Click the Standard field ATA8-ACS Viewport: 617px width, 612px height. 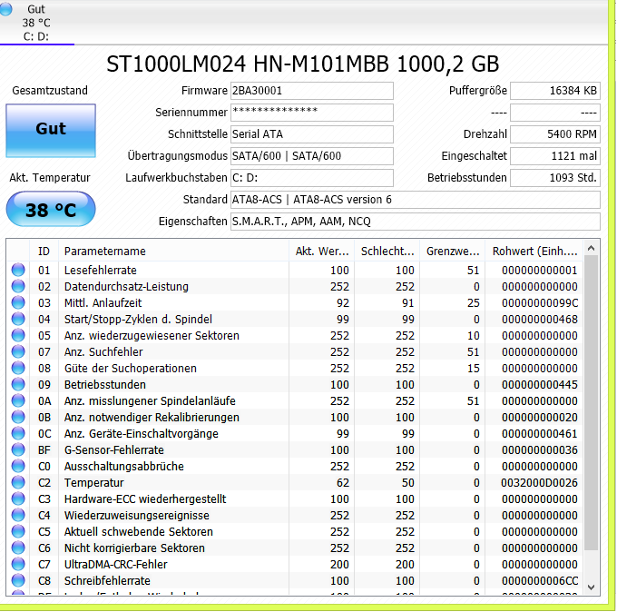tap(416, 200)
